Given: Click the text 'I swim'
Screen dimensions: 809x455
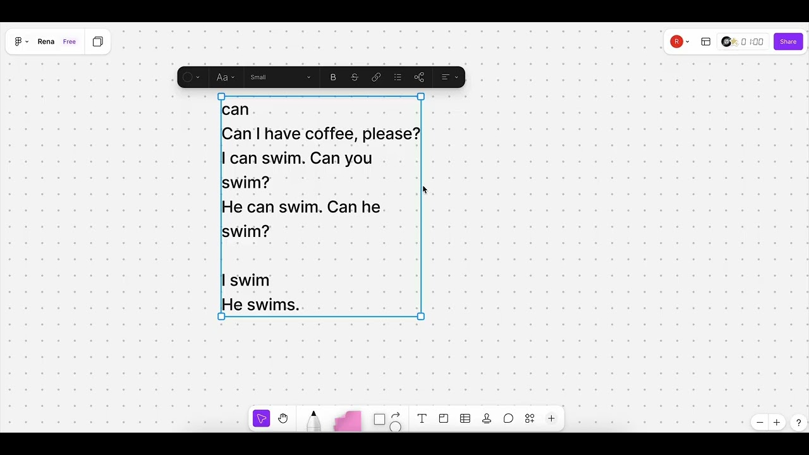Looking at the screenshot, I should coord(245,280).
